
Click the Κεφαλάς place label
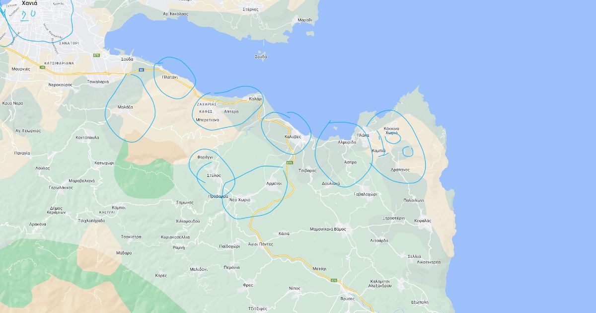coord(422,220)
